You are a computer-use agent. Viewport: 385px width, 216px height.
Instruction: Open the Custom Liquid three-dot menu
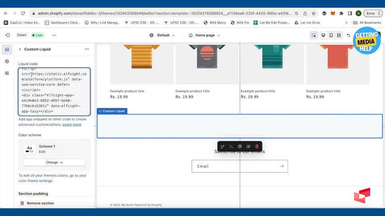coord(87,49)
